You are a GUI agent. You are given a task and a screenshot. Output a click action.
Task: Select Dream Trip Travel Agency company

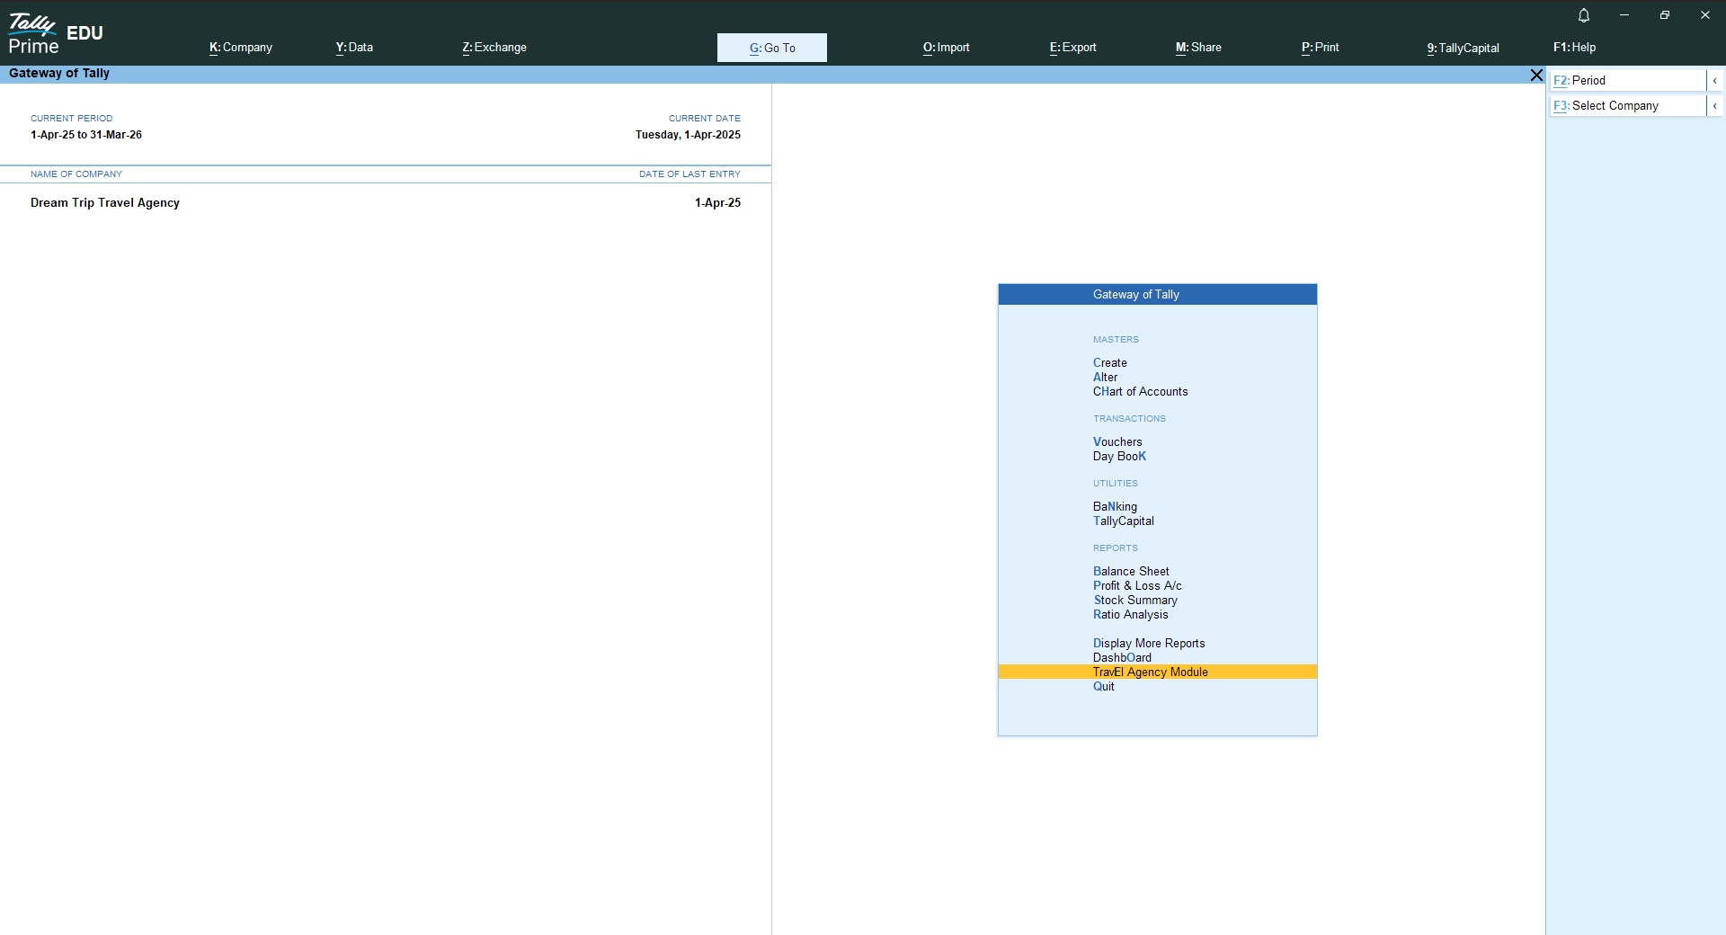(x=105, y=203)
